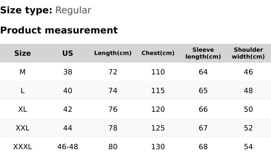Click the Sleeve length(cm) header
Image resolution: width=271 pixels, height=156 pixels.
tap(203, 53)
